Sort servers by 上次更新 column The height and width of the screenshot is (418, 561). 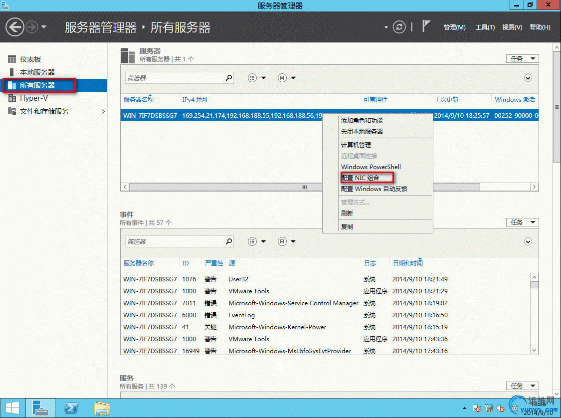[446, 99]
